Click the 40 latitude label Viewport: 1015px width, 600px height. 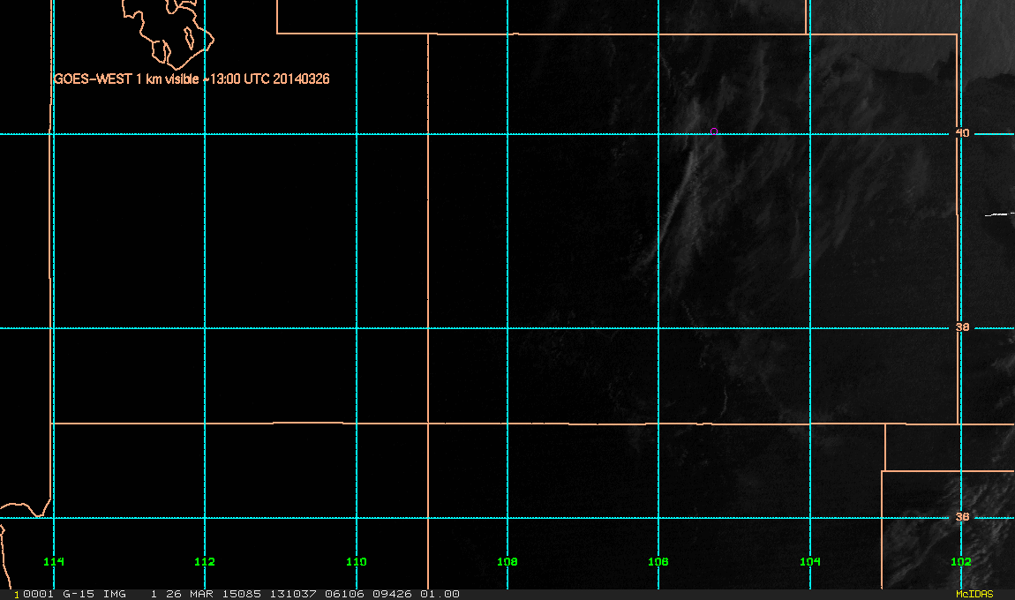[963, 132]
